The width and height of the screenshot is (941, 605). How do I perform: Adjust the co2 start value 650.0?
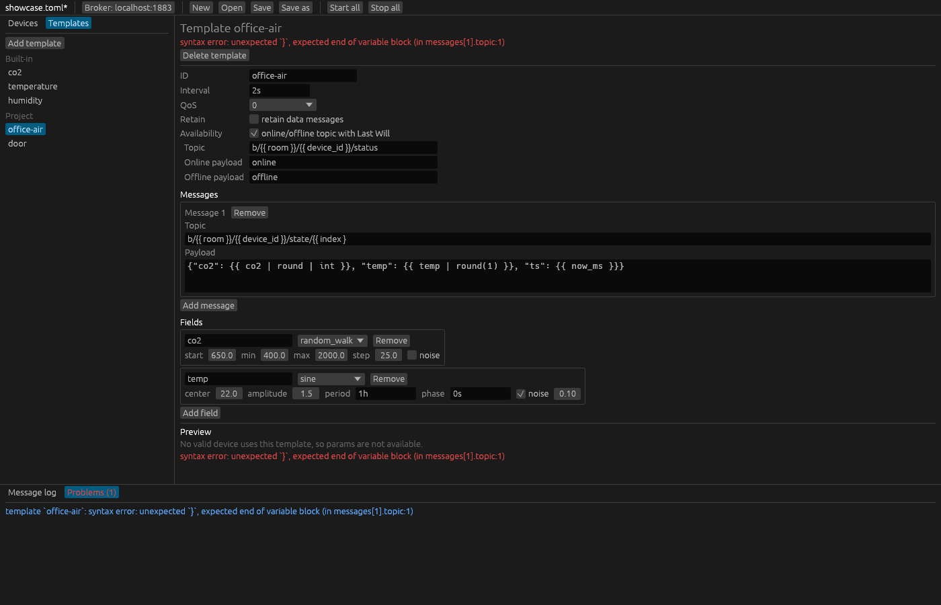point(222,355)
